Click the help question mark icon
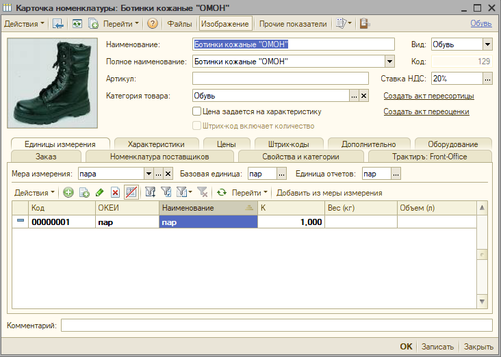Viewport: 501px width, 357px height. pos(152,23)
